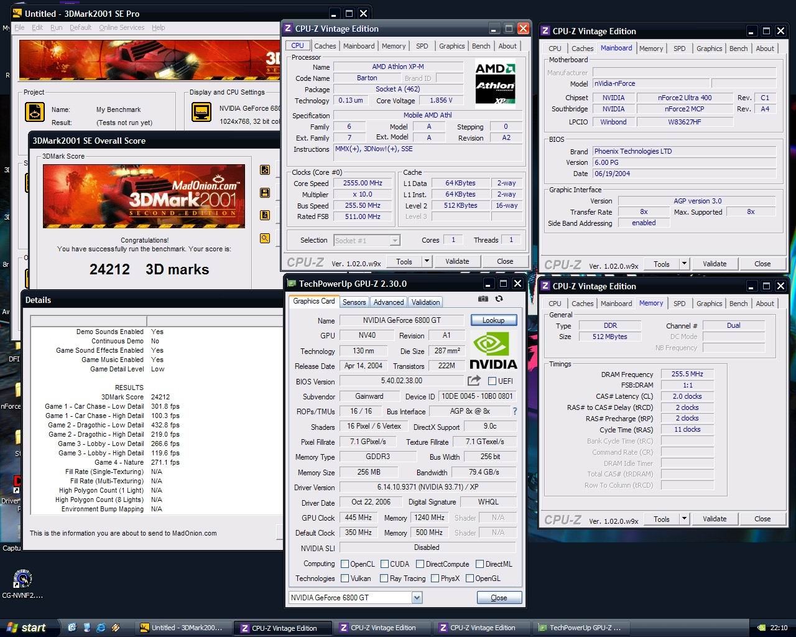
Task: Click the system clock showing 22:10
Action: point(779,628)
